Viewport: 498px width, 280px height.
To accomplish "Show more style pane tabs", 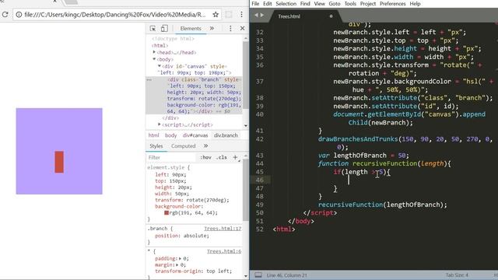I will coord(205,146).
